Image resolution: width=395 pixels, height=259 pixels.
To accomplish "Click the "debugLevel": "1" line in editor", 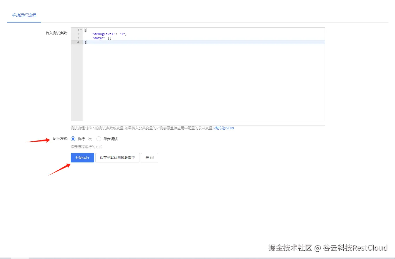I will [x=109, y=34].
